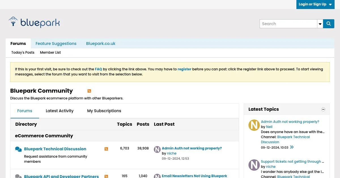Click into the Search input field

[x=288, y=24]
